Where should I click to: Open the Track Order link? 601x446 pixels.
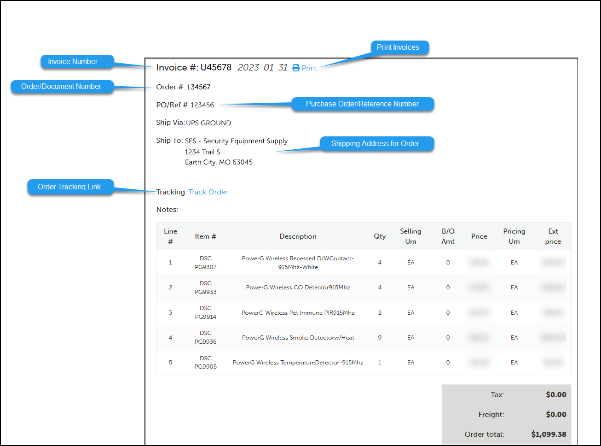point(208,192)
